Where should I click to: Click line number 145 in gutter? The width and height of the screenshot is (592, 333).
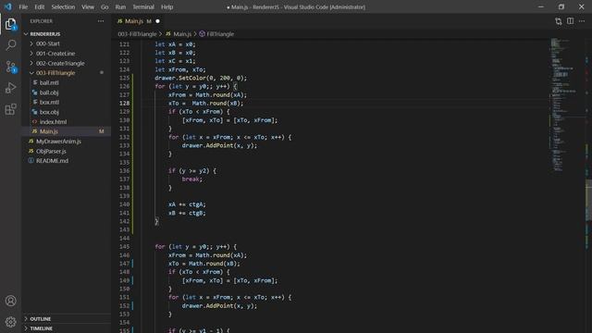coord(124,247)
